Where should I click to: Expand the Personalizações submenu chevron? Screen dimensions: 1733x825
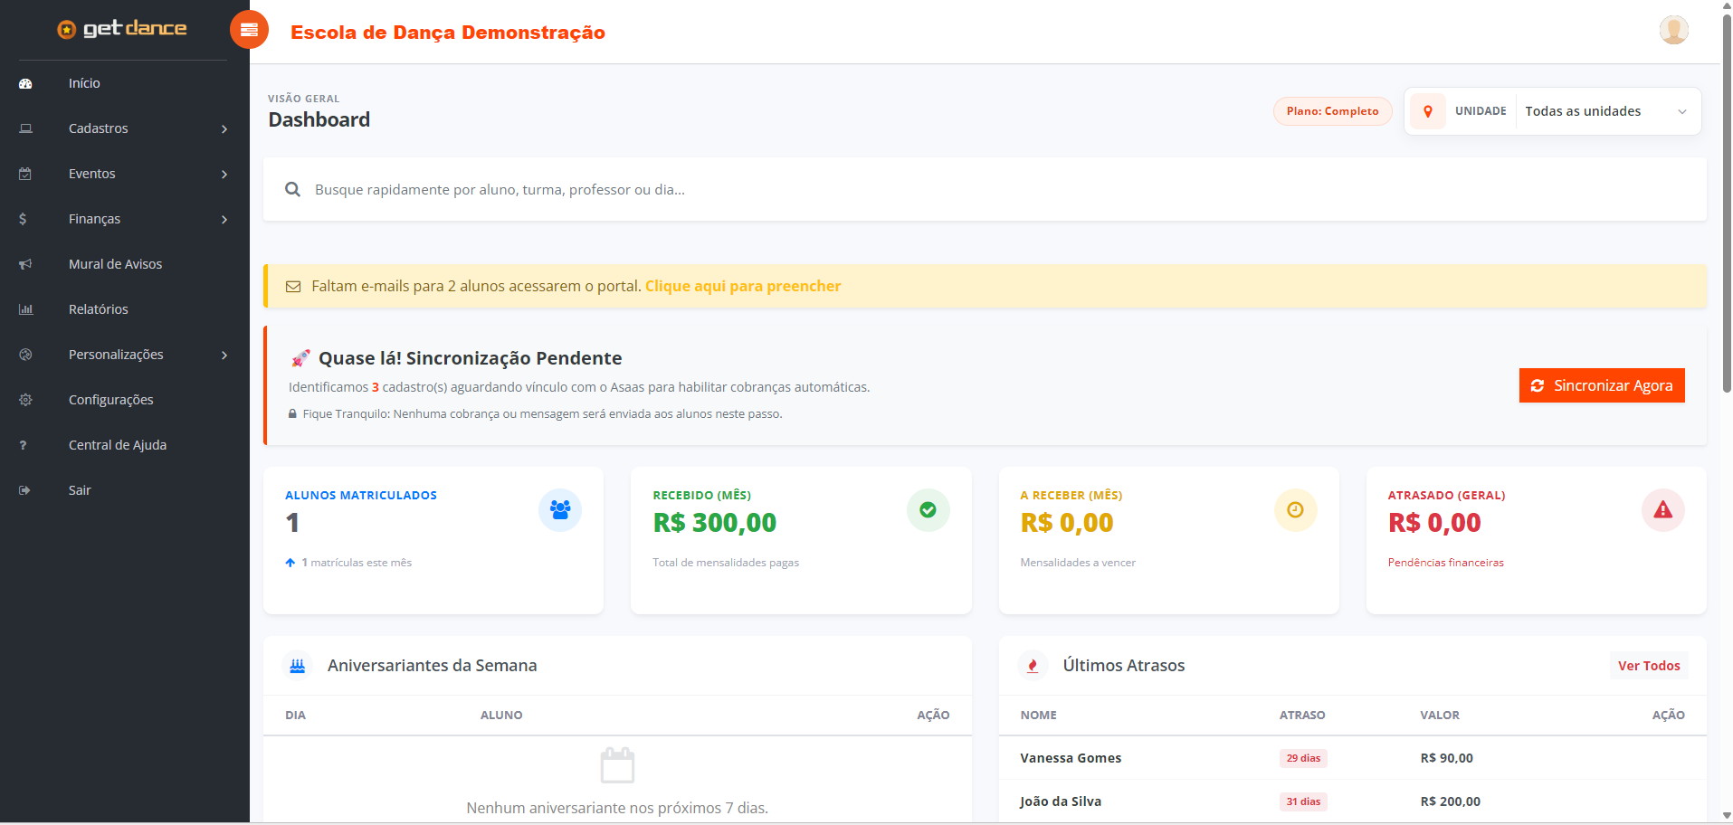(x=224, y=355)
